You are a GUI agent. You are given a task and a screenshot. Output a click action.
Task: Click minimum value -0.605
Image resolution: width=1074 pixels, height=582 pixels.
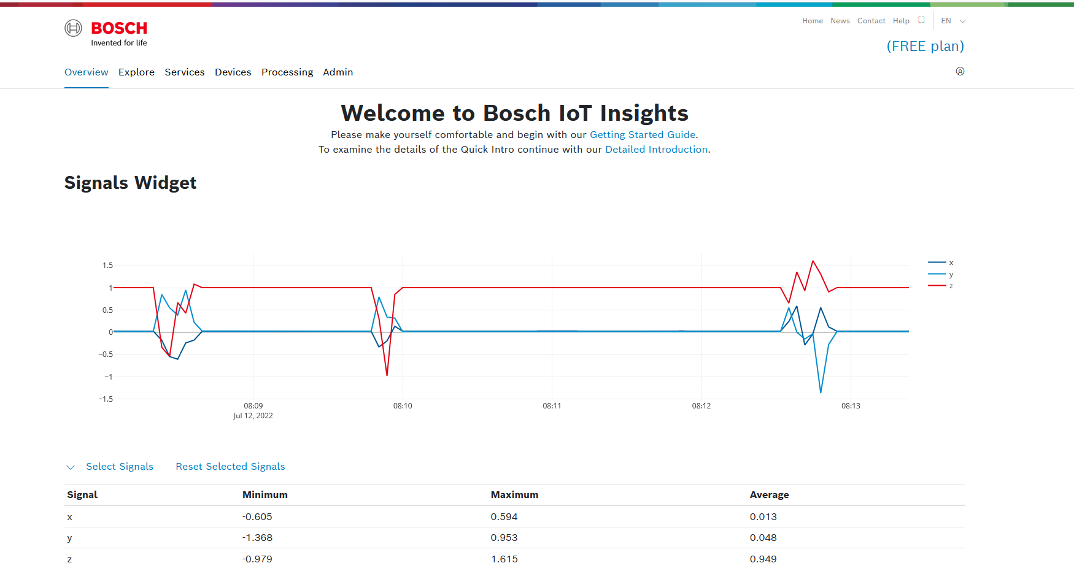coord(257,517)
